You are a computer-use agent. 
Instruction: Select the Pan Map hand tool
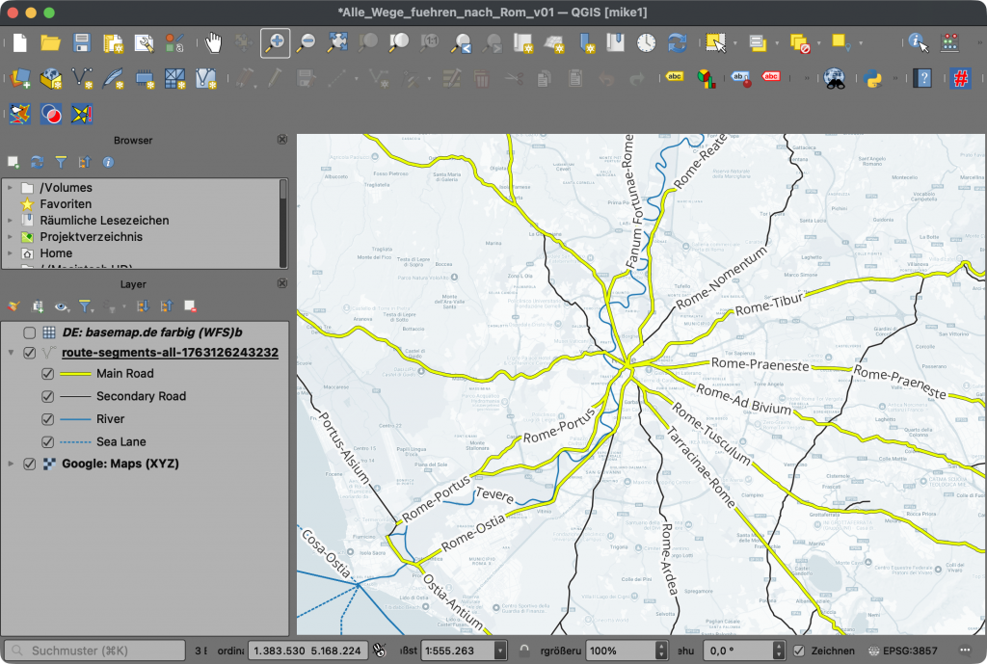tap(214, 42)
